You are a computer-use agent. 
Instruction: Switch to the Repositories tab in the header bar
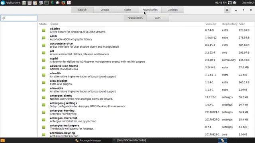[150, 10]
